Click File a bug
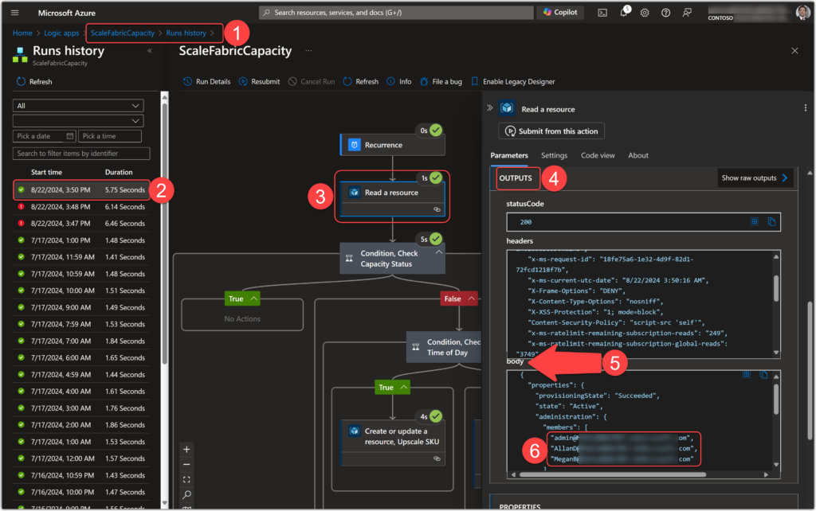The width and height of the screenshot is (816, 511). pos(441,82)
